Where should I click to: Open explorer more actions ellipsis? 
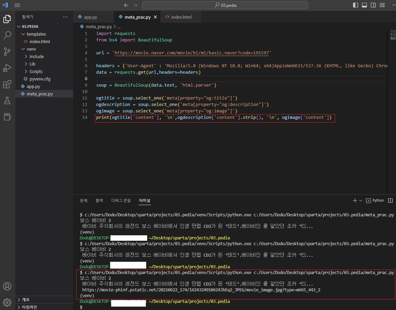pos(65,17)
